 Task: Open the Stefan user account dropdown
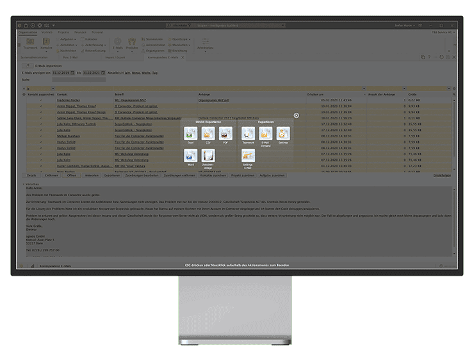tap(404, 26)
